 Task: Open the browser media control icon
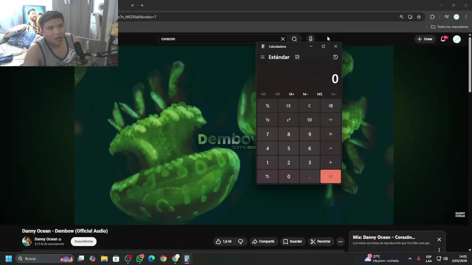point(446,17)
